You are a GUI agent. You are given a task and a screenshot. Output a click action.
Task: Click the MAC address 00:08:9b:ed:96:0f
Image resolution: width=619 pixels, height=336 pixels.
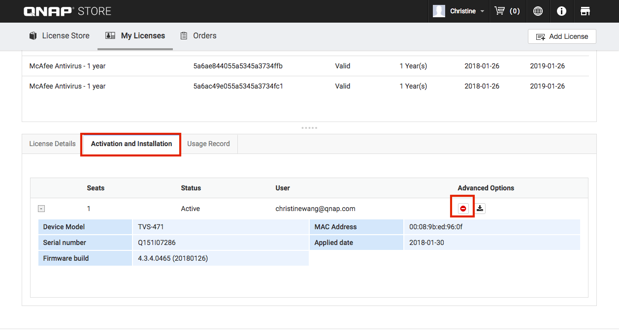[436, 227]
